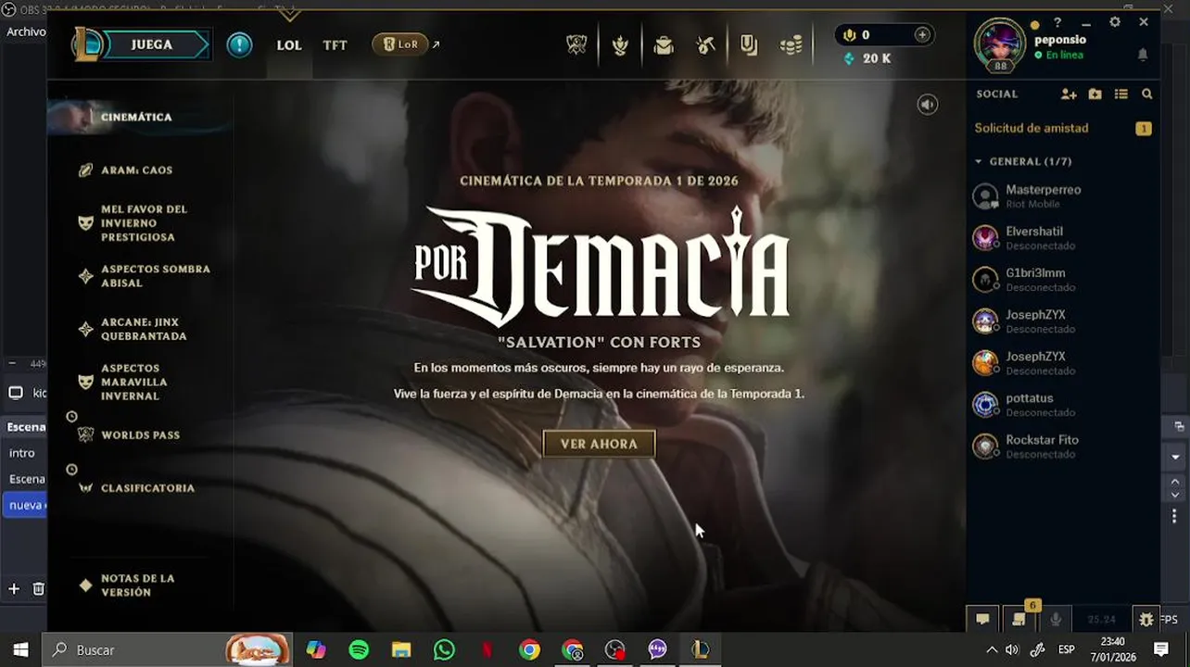Image resolution: width=1190 pixels, height=667 pixels.
Task: Open the Archivo menu in OBS
Action: 26,31
